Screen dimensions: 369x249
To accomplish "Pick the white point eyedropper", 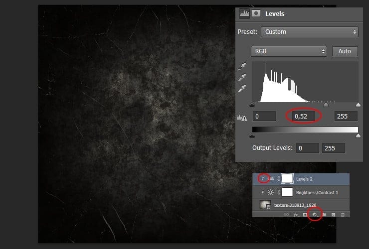I will click(243, 88).
